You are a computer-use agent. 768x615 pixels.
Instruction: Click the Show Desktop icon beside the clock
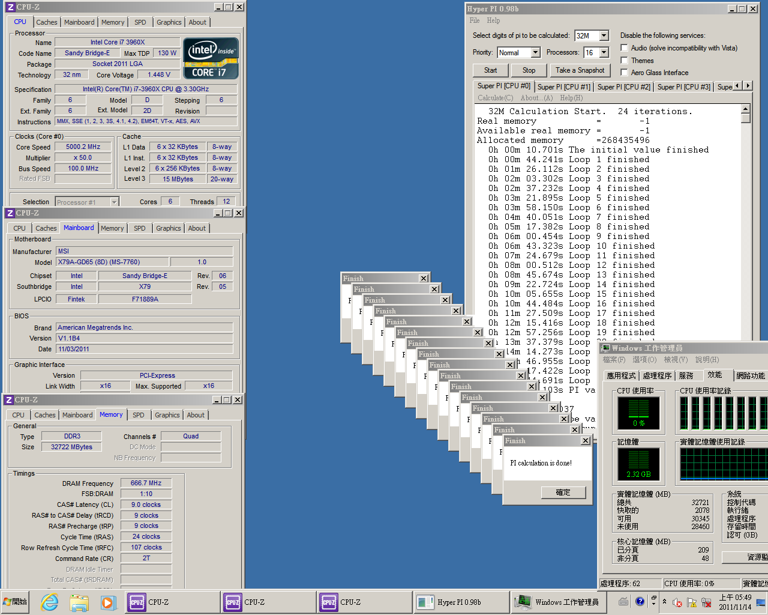761,602
